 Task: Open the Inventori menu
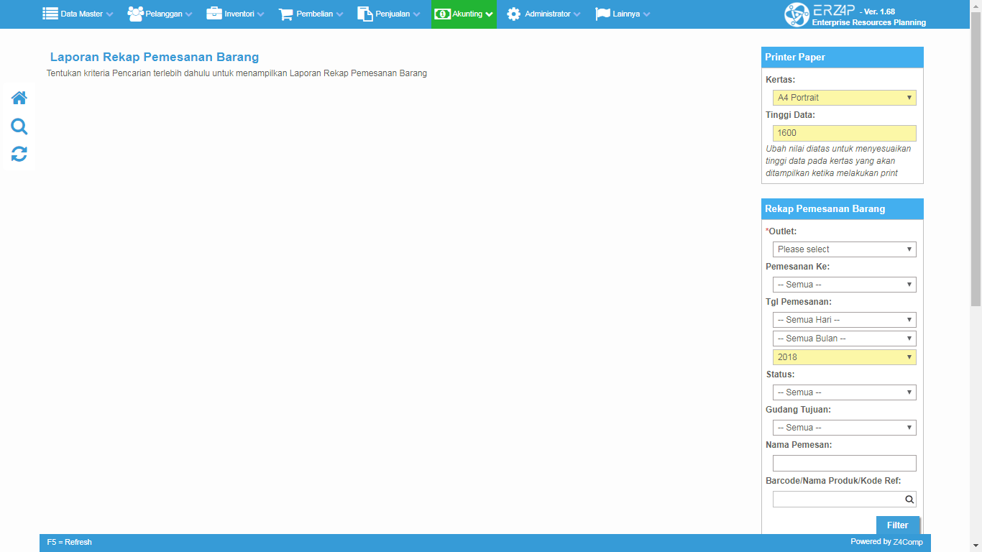click(235, 14)
